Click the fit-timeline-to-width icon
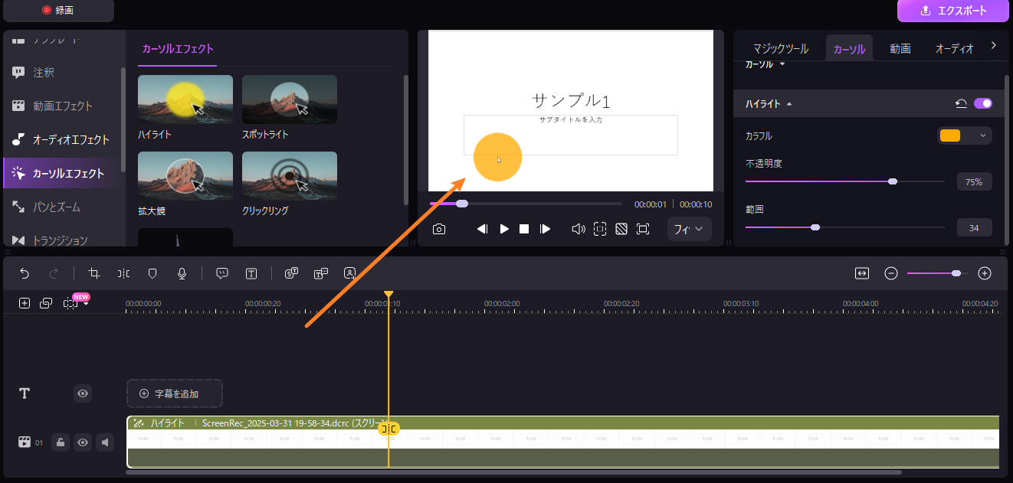This screenshot has width=1013, height=483. click(862, 273)
